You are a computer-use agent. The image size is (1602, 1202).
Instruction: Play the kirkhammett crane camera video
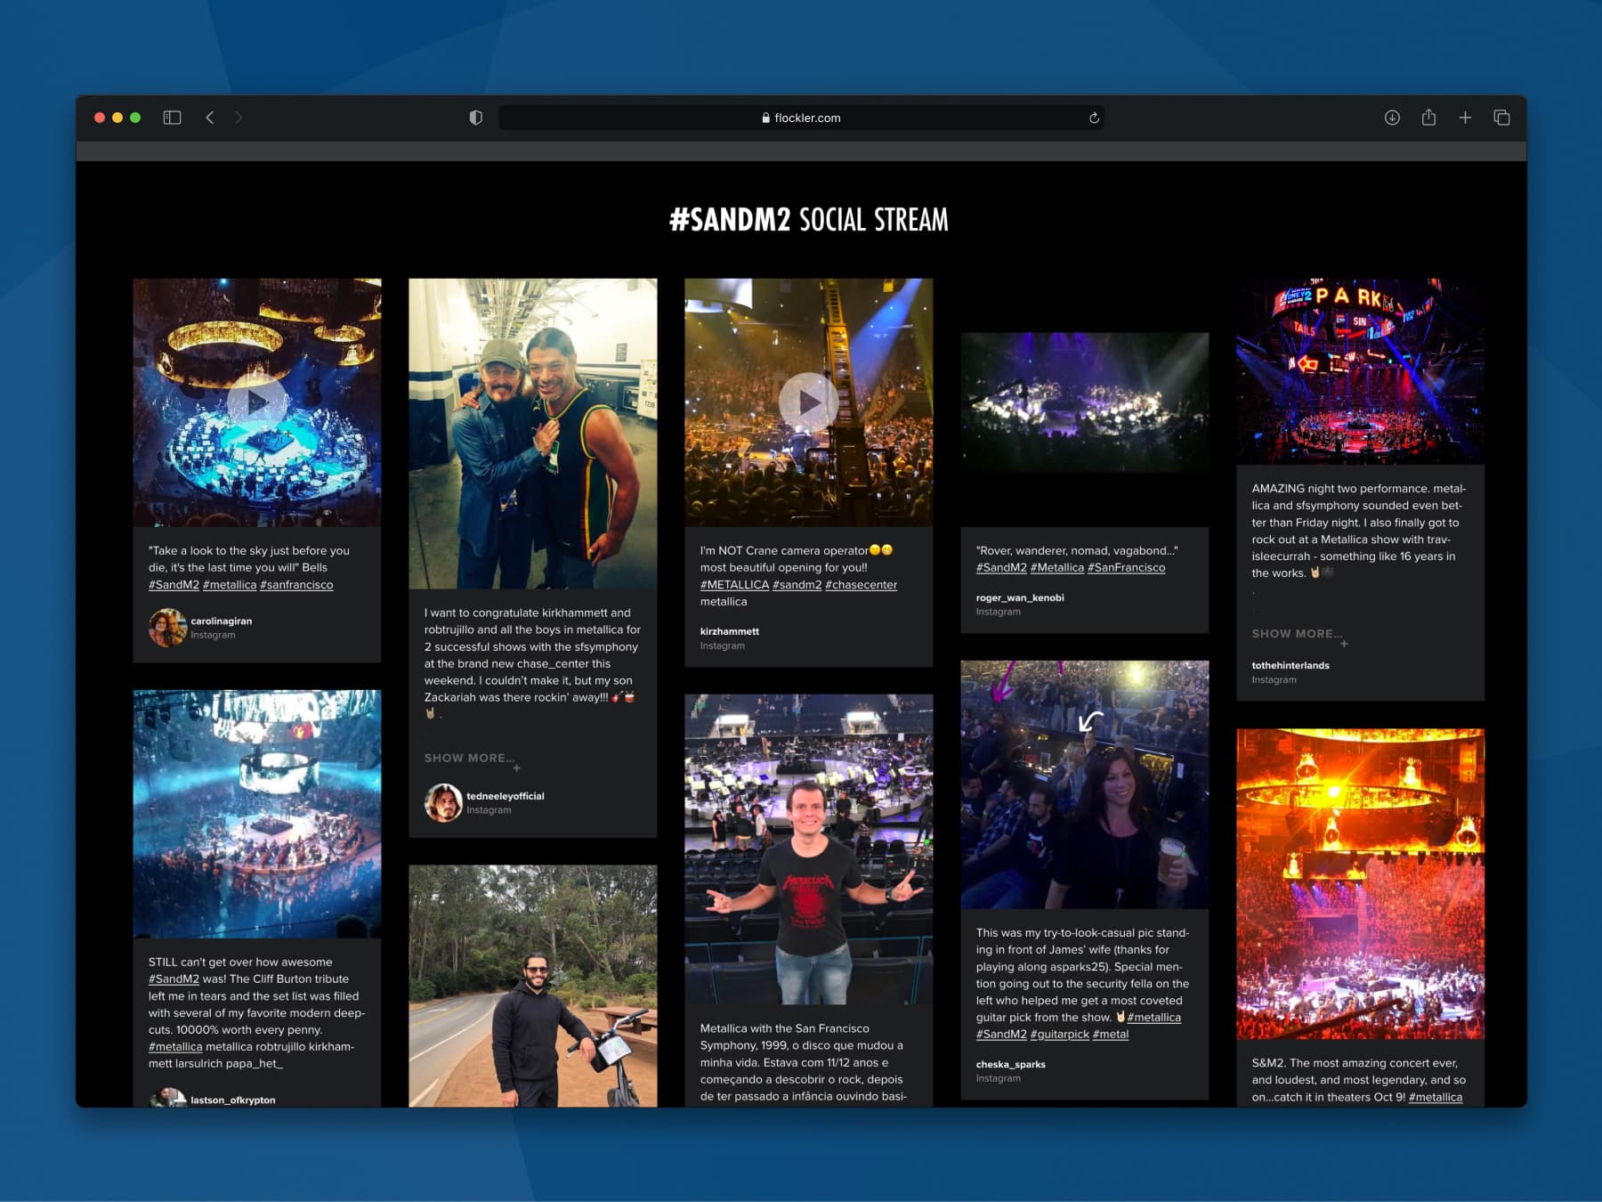(808, 402)
